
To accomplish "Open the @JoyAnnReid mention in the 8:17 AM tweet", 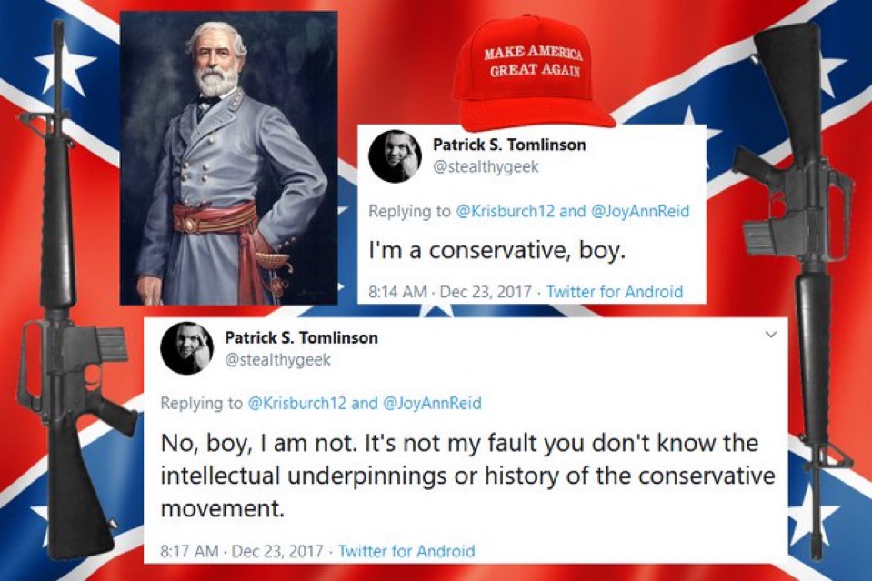I will click(432, 403).
